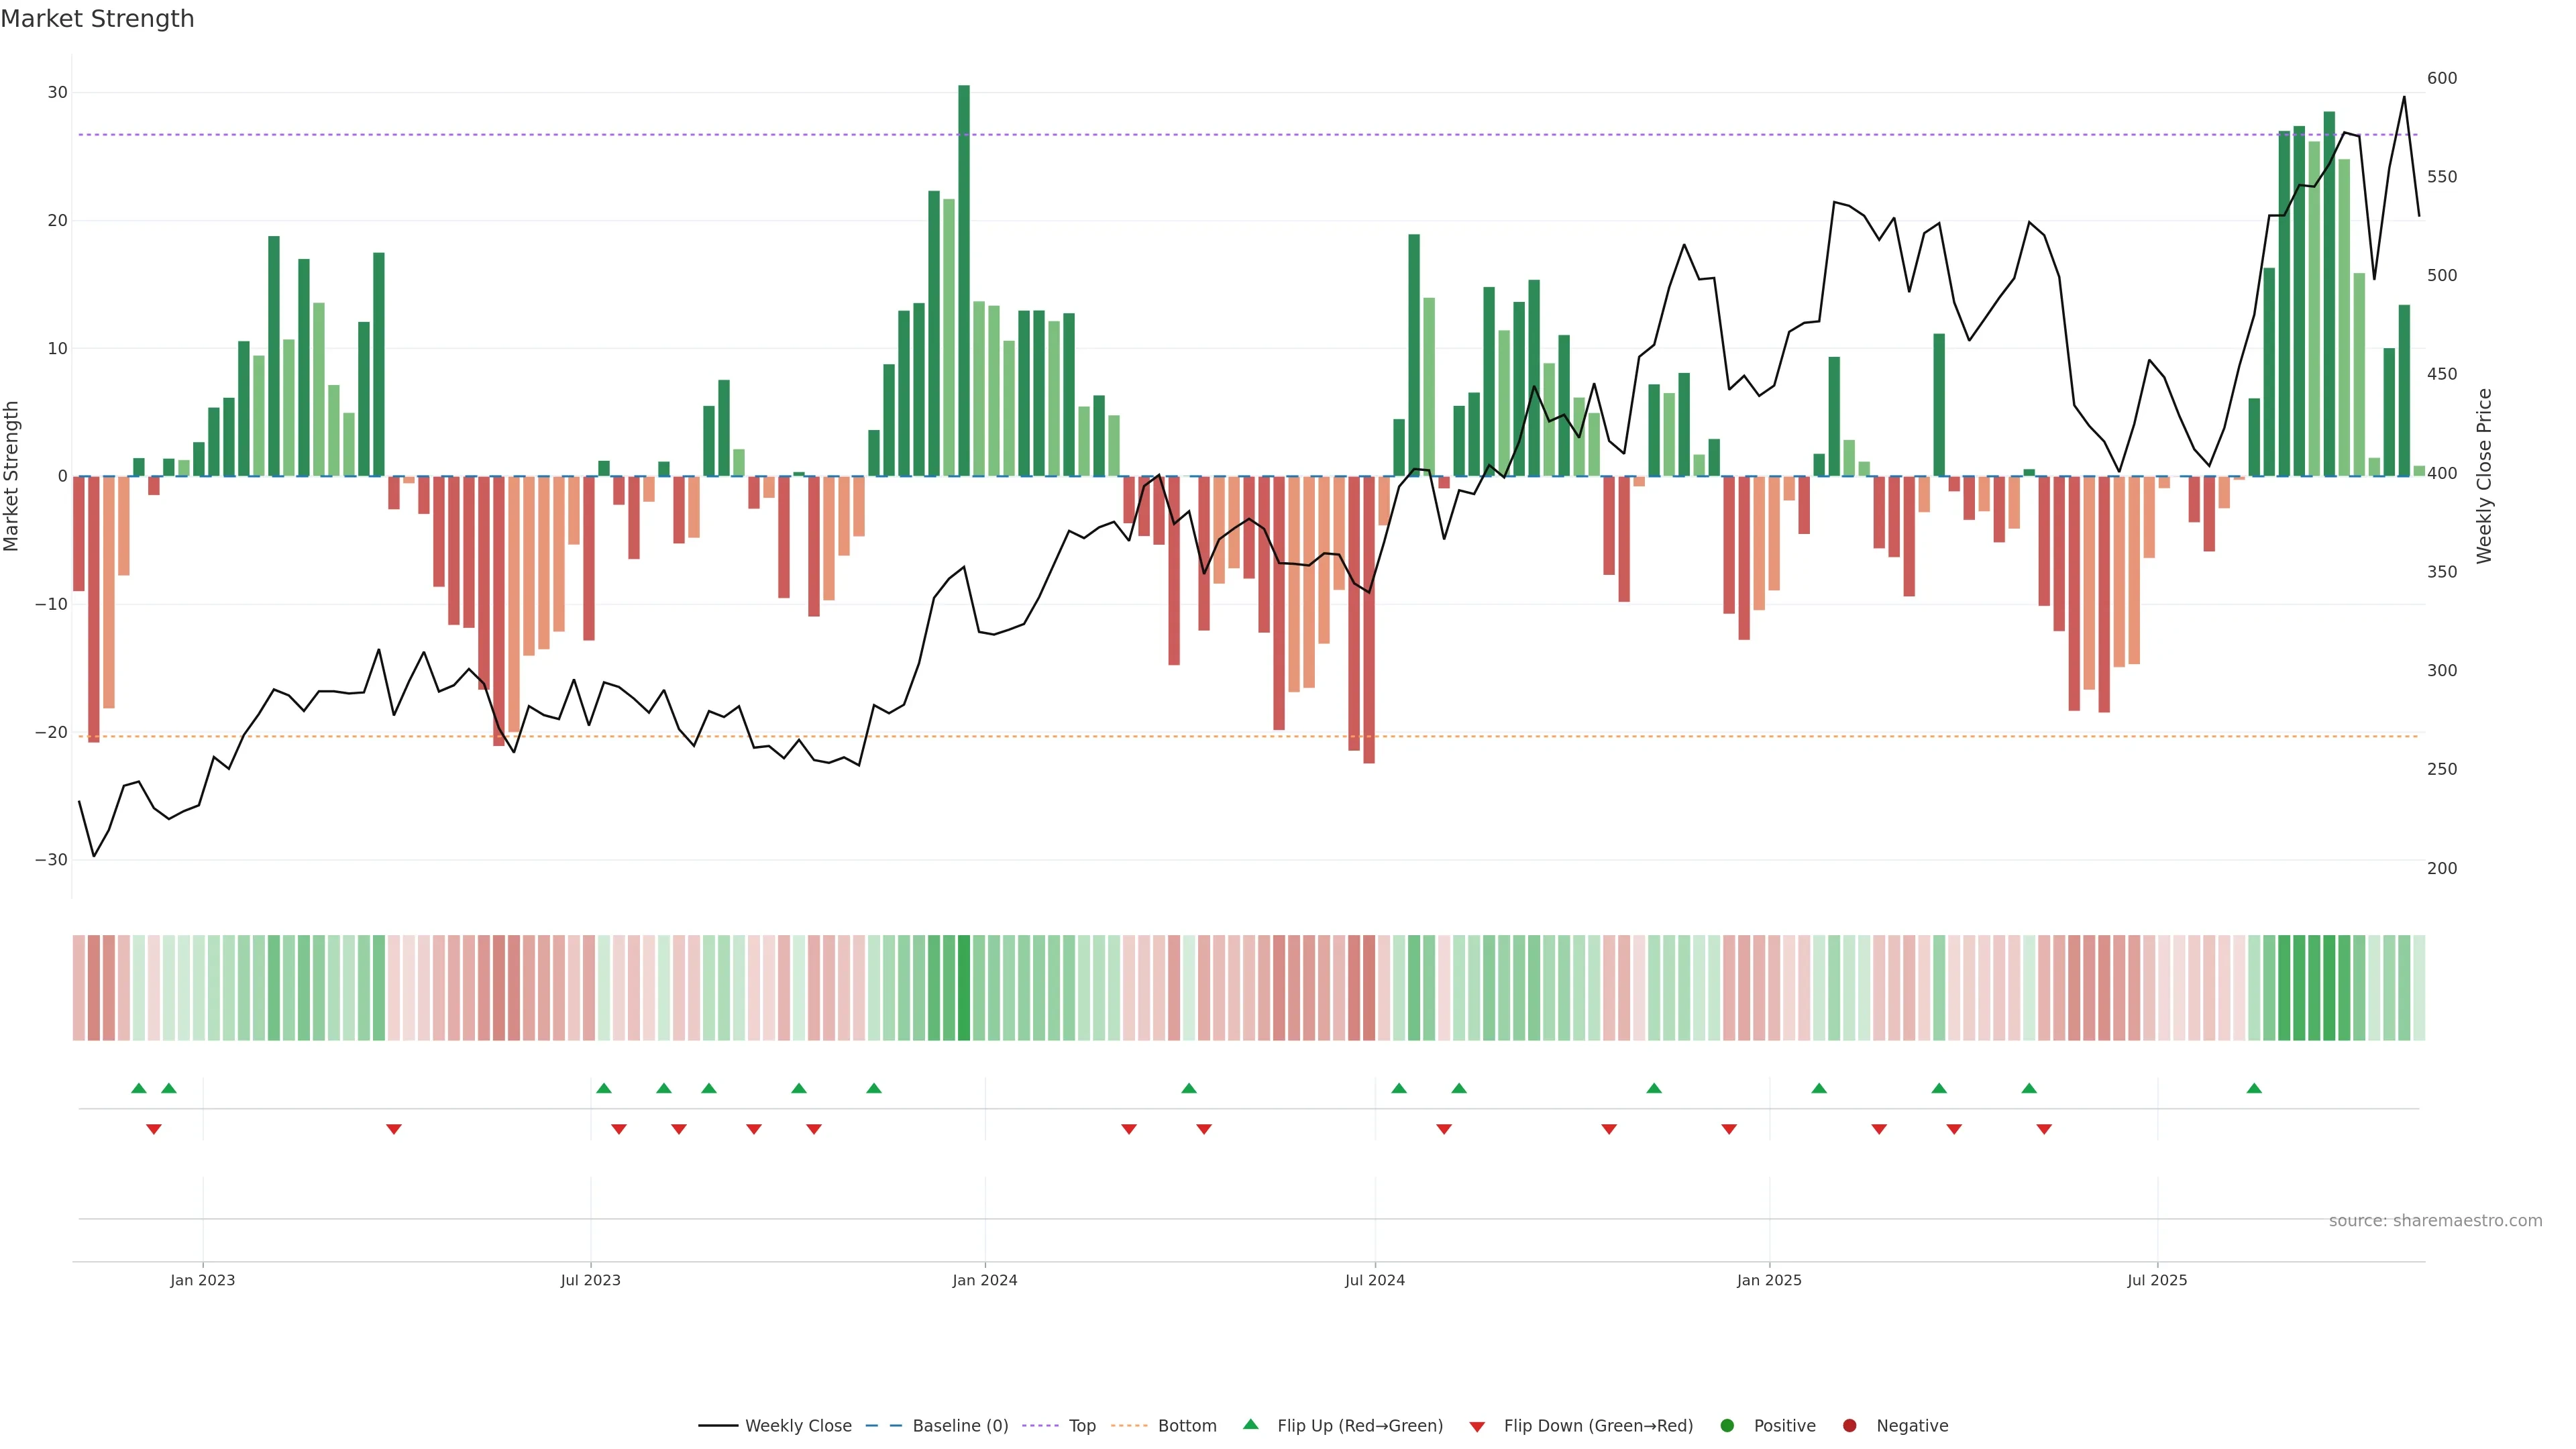Click the Market Strength chart title
This screenshot has height=1449, width=2576.
(x=97, y=19)
